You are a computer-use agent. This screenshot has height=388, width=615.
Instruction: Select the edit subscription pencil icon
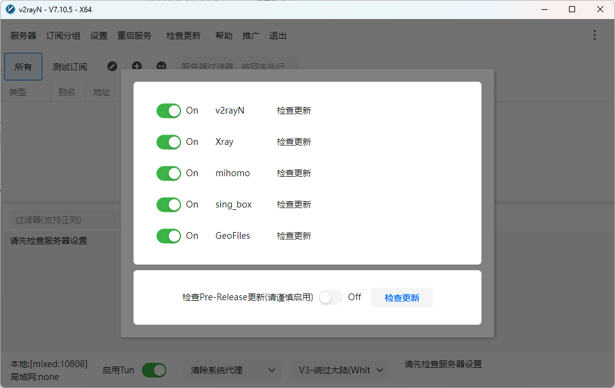point(112,66)
